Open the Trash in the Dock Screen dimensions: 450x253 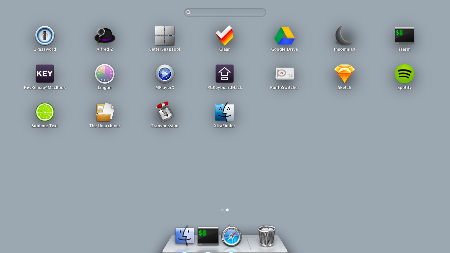(x=267, y=236)
